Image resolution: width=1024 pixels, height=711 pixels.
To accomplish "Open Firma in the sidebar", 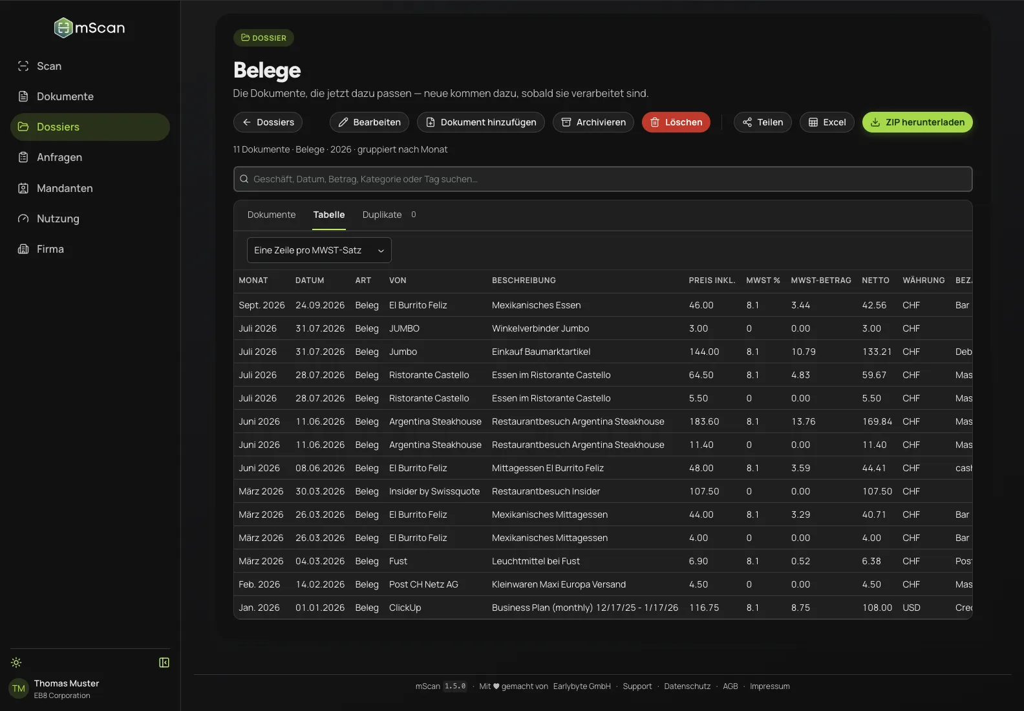I will click(90, 249).
